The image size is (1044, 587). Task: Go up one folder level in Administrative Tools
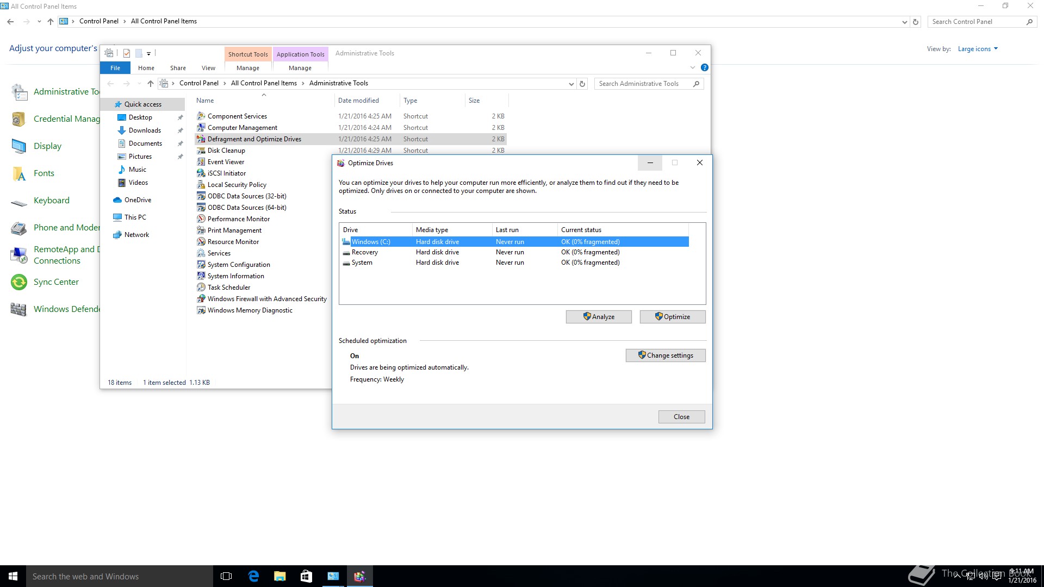pos(151,84)
